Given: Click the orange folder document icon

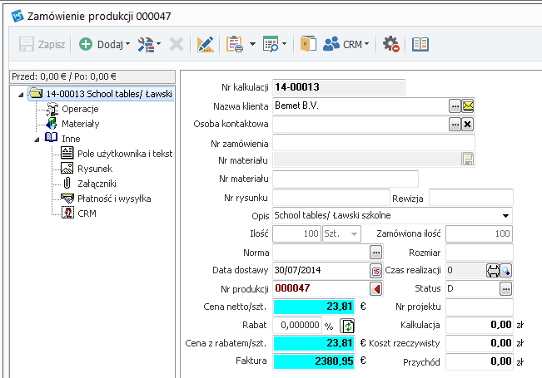Looking at the screenshot, I should (308, 44).
